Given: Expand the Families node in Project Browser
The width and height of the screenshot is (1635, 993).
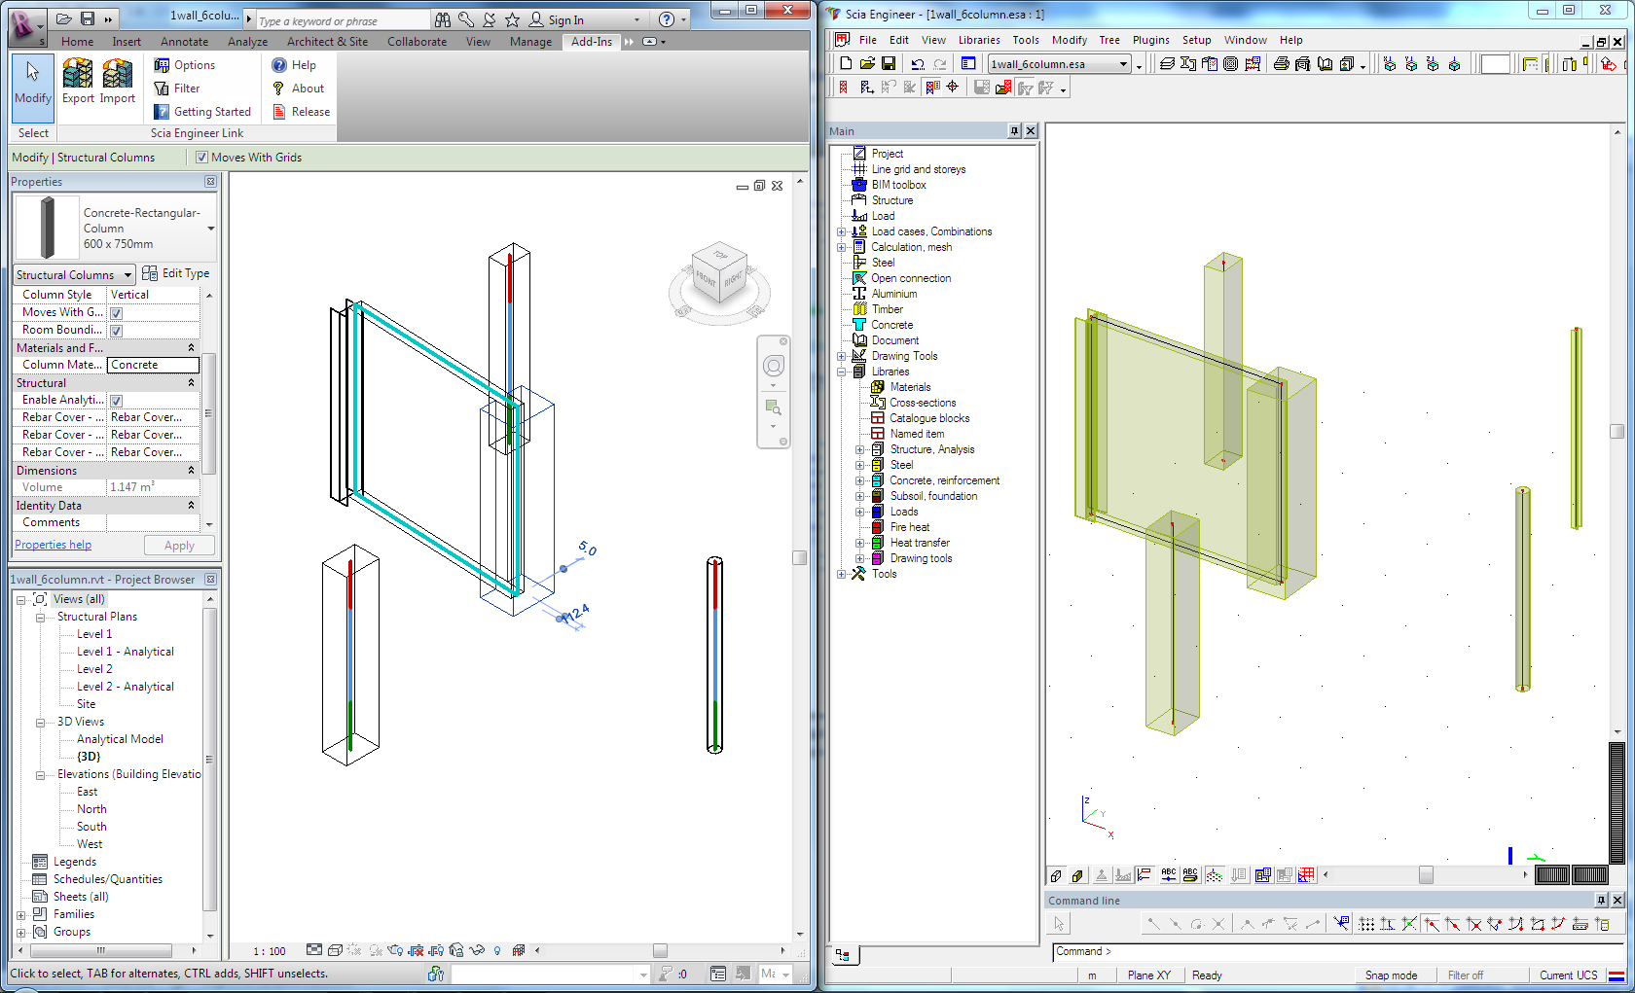Looking at the screenshot, I should coord(21,914).
